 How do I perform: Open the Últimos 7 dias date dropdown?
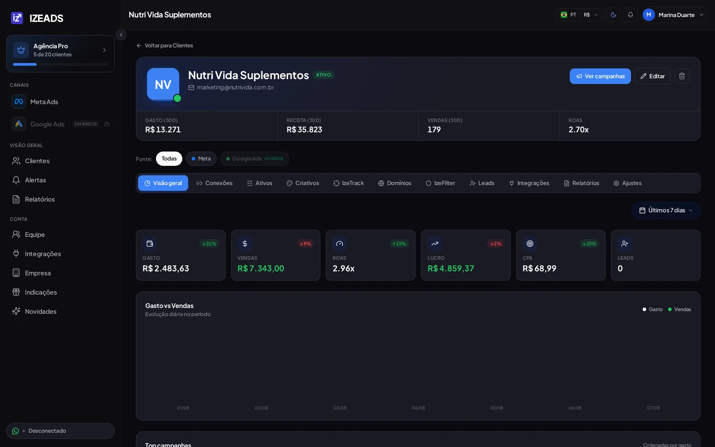(x=666, y=211)
